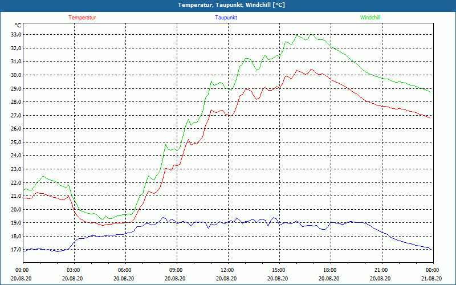Select the green 'Windchill' legend label

[370, 18]
